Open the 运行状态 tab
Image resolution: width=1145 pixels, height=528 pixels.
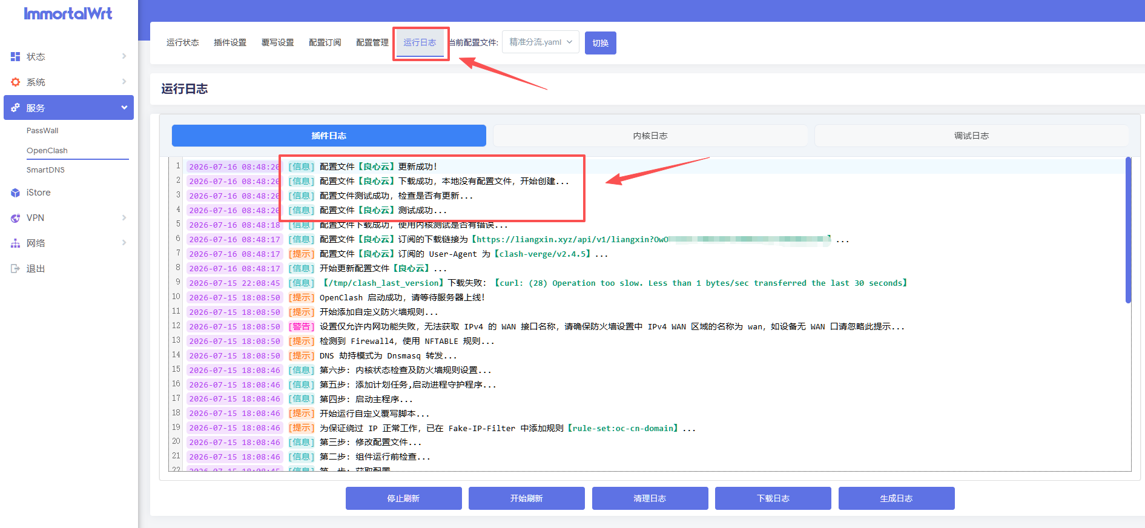click(x=183, y=42)
